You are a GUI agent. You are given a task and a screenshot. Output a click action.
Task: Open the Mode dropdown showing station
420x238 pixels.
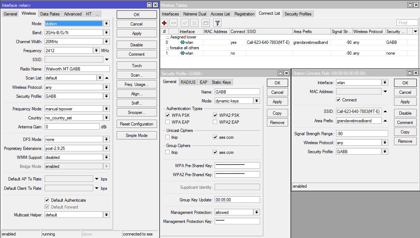coord(107,23)
